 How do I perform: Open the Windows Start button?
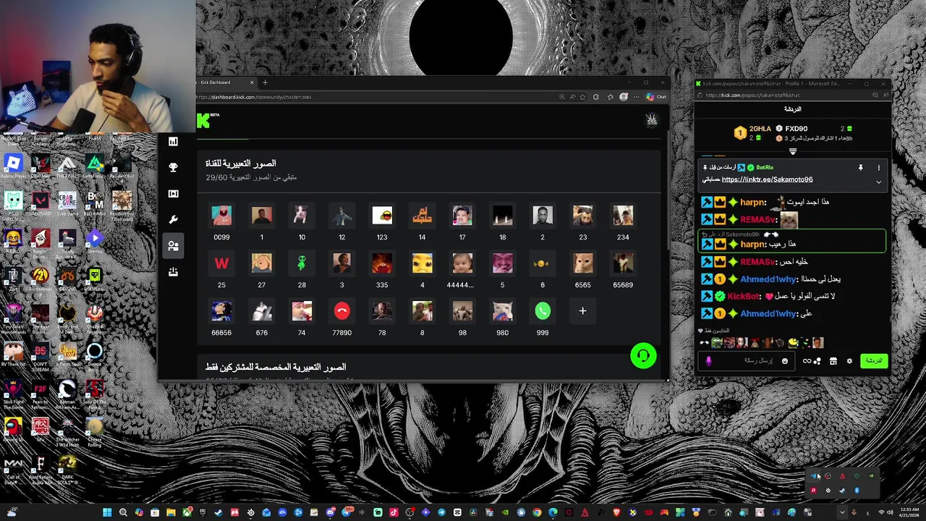tap(107, 513)
